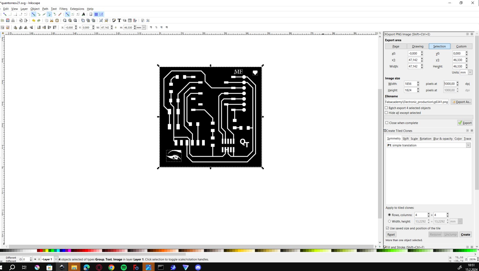Toggle snap to page border
Image resolution: width=479 pixels, height=271 pixels.
(91, 14)
